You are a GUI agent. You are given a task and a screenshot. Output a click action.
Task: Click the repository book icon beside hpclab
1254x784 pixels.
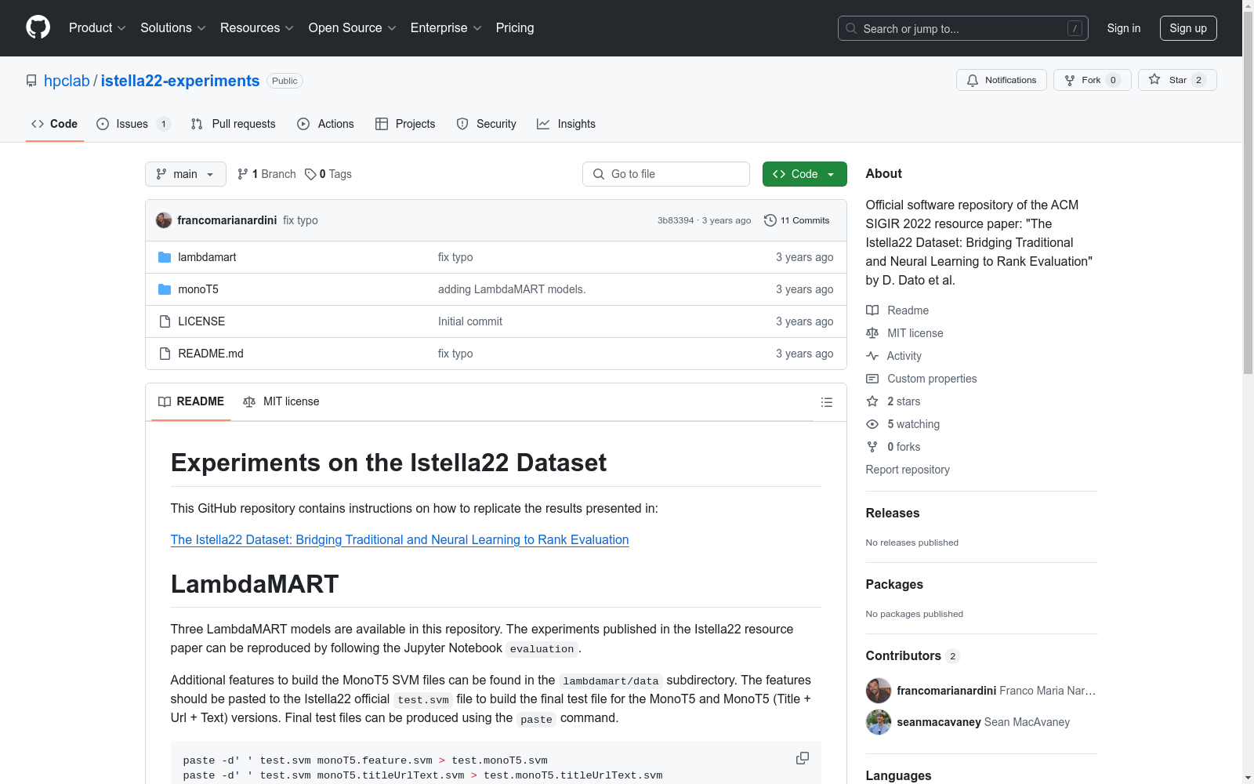pyautogui.click(x=31, y=81)
